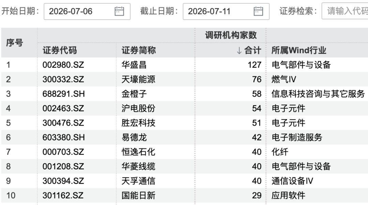368x205 pixels.
Task: Click the industry cell 电子制造服务
Action: (297, 137)
